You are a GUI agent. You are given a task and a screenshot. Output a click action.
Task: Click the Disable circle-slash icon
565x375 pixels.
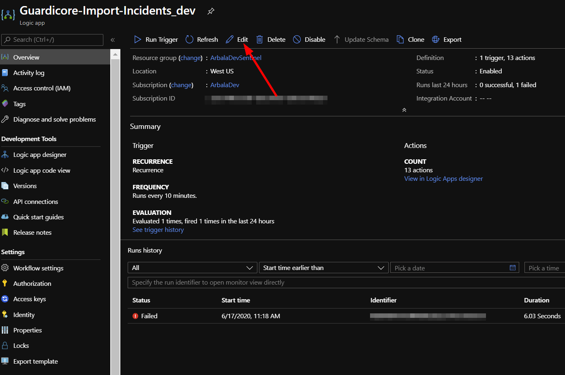[297, 39]
